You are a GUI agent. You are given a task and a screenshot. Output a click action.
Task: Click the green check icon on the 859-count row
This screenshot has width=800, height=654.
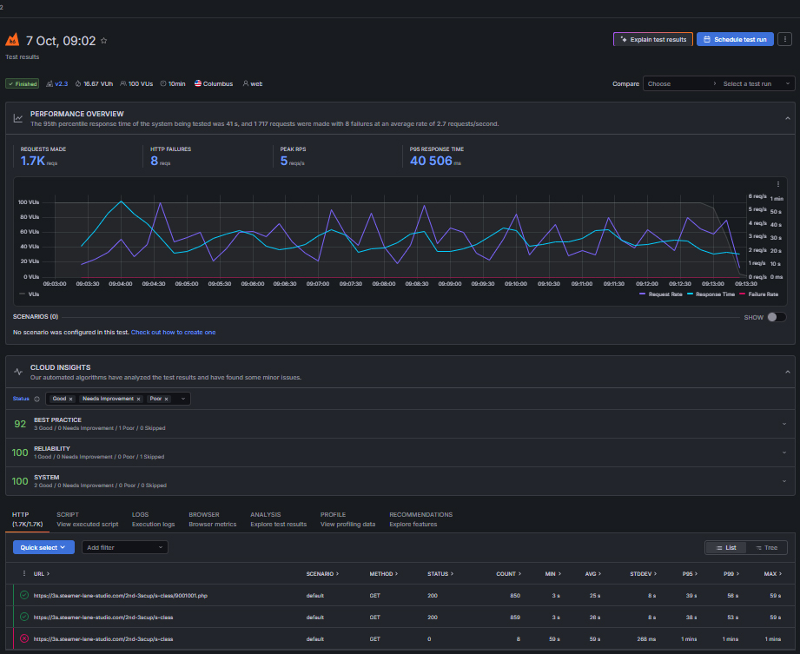point(24,617)
